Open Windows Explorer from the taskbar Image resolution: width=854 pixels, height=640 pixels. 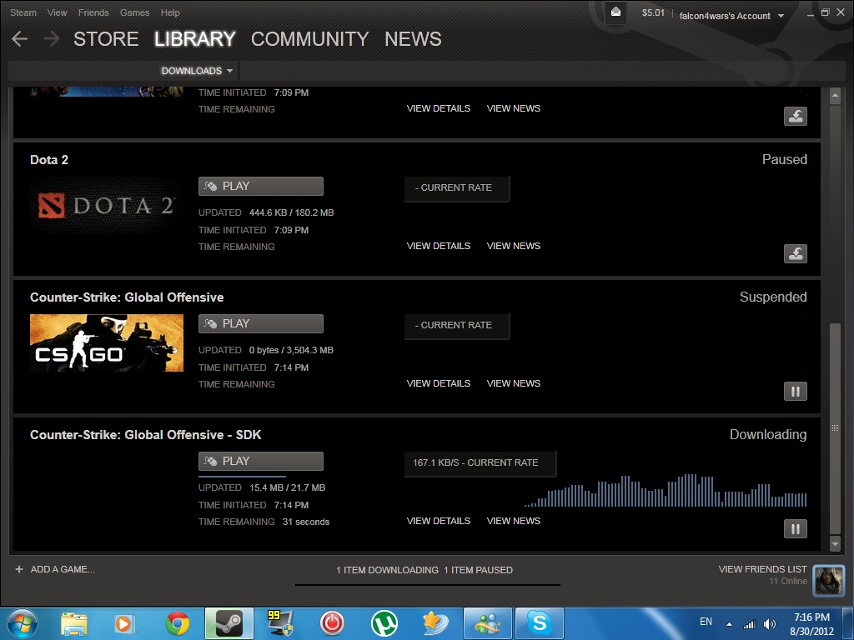[74, 623]
